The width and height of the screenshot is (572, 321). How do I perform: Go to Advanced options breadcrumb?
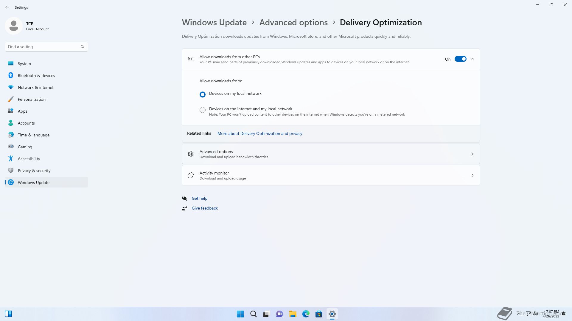click(x=293, y=23)
